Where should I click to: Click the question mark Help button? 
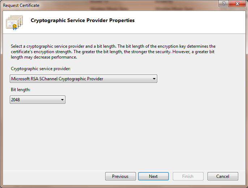point(223,4)
